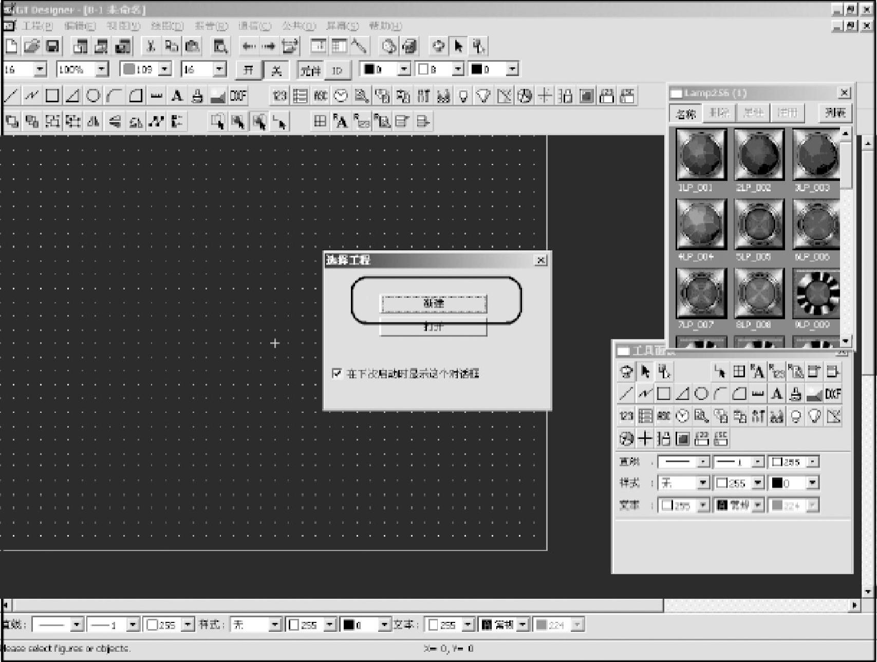Screen dimensions: 877x662
Task: Toggle the 关 (OFF) state button
Action: [276, 70]
